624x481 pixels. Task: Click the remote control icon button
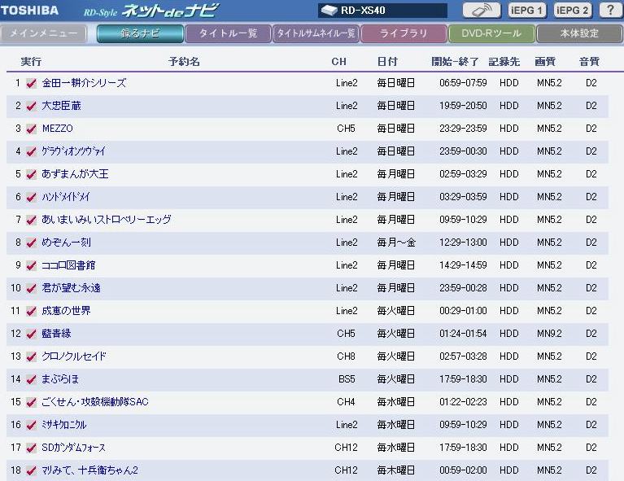pos(482,11)
